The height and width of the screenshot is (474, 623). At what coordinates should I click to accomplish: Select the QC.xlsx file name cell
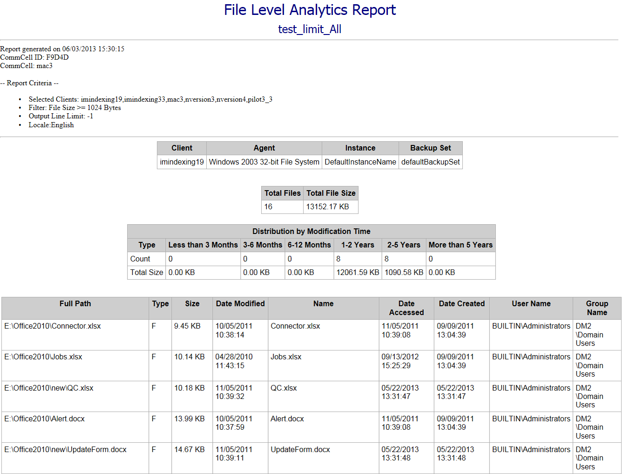point(284,388)
